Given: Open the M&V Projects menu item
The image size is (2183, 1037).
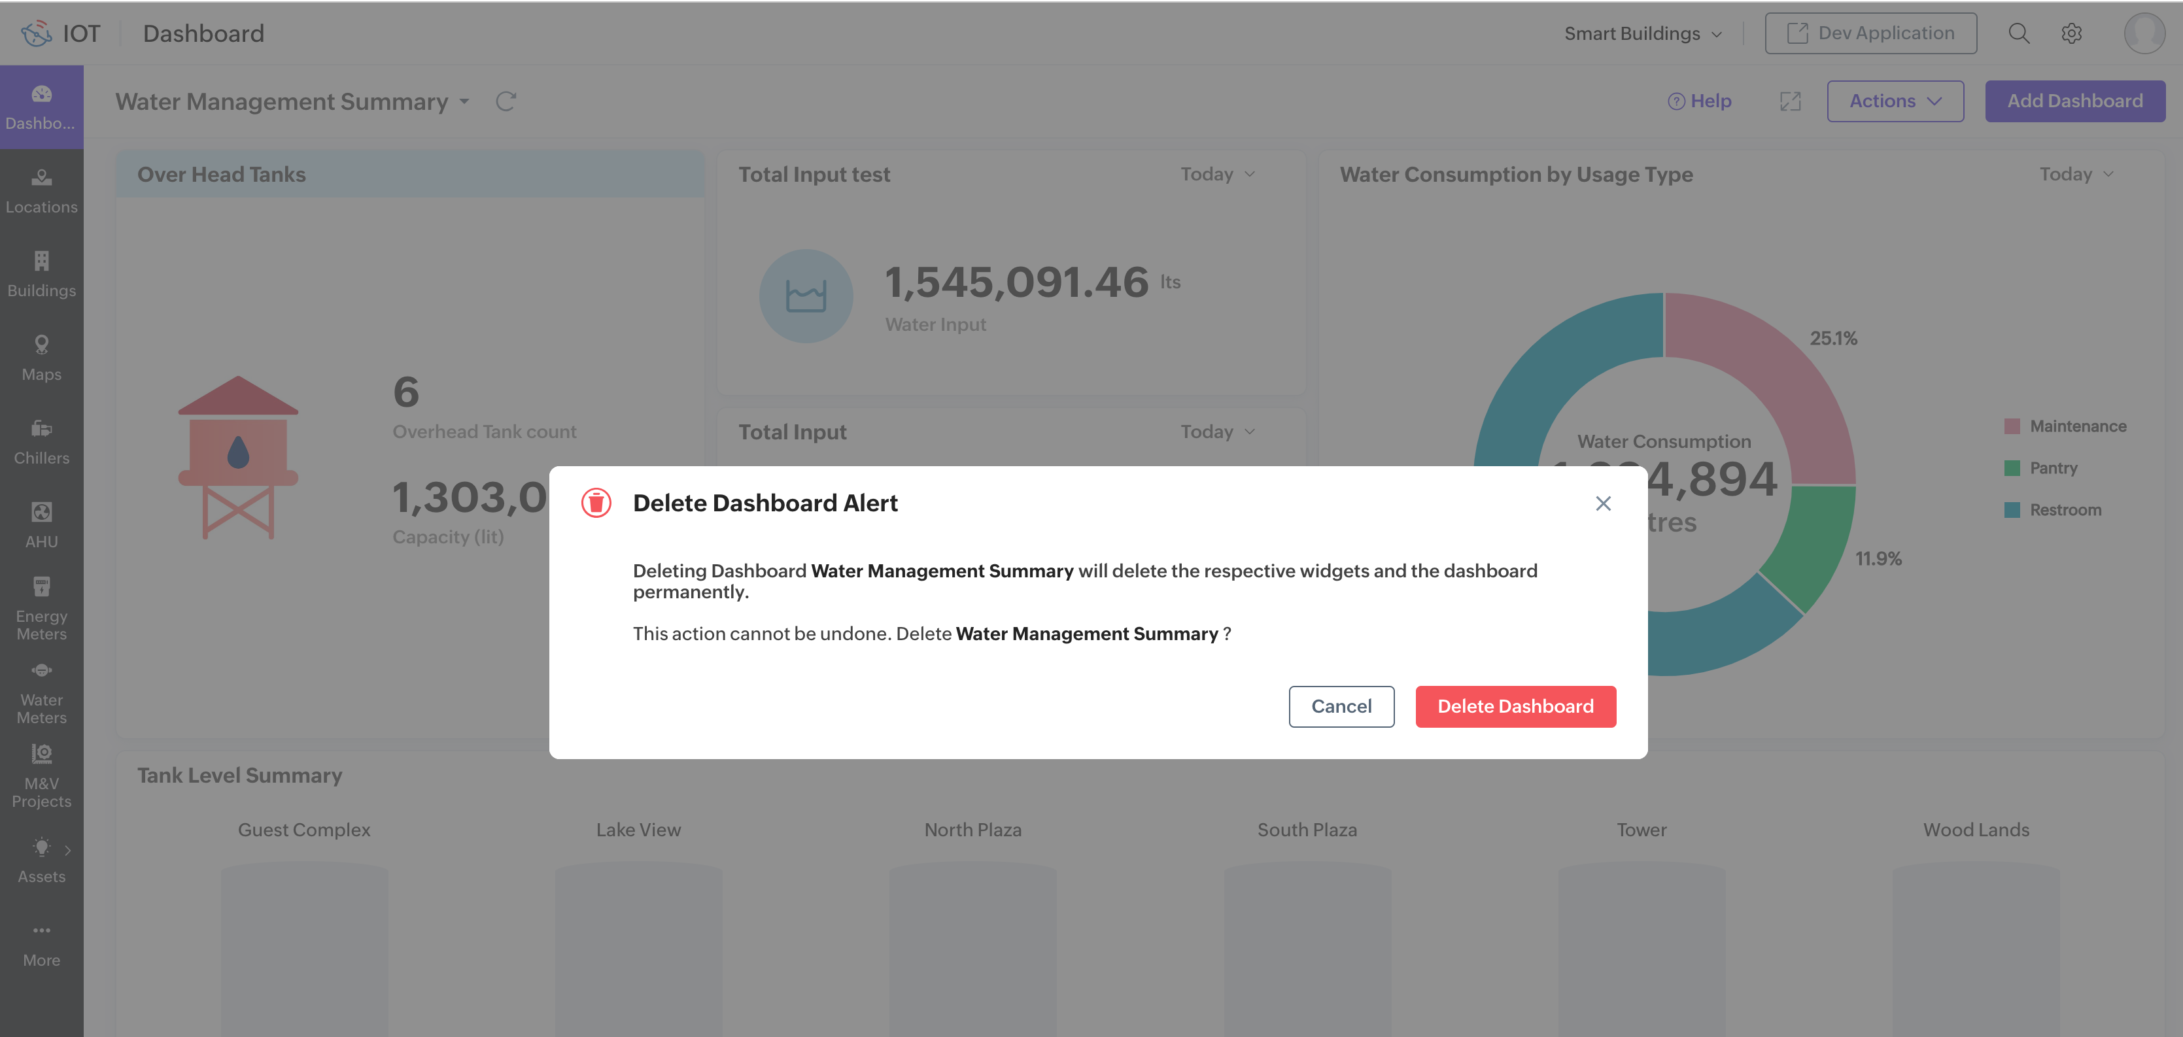Looking at the screenshot, I should click(x=41, y=775).
